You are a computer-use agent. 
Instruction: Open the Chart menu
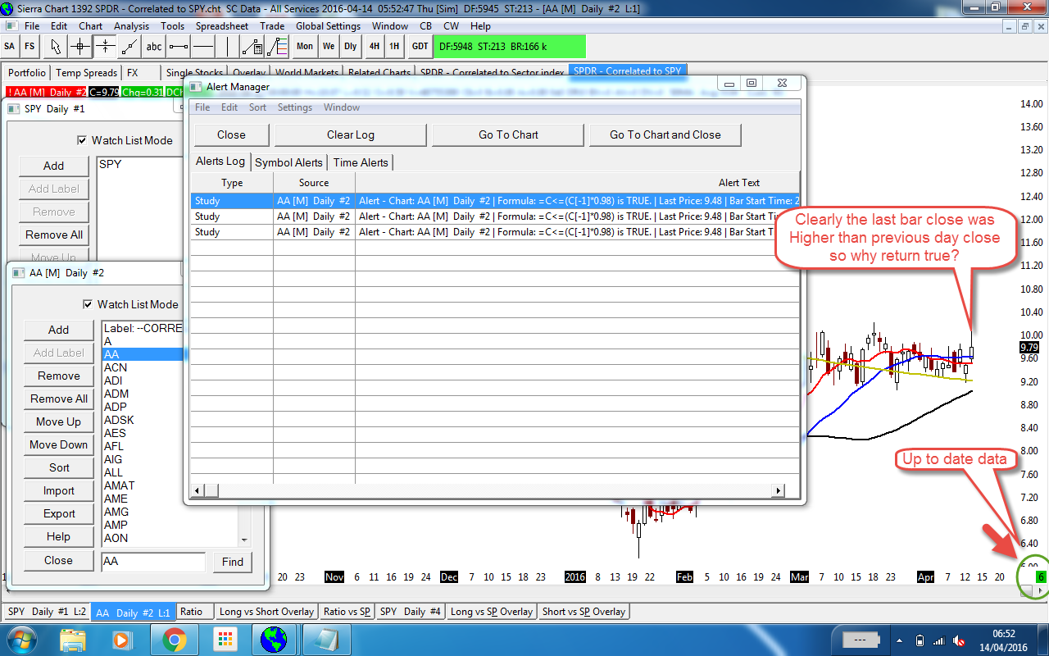pos(90,26)
